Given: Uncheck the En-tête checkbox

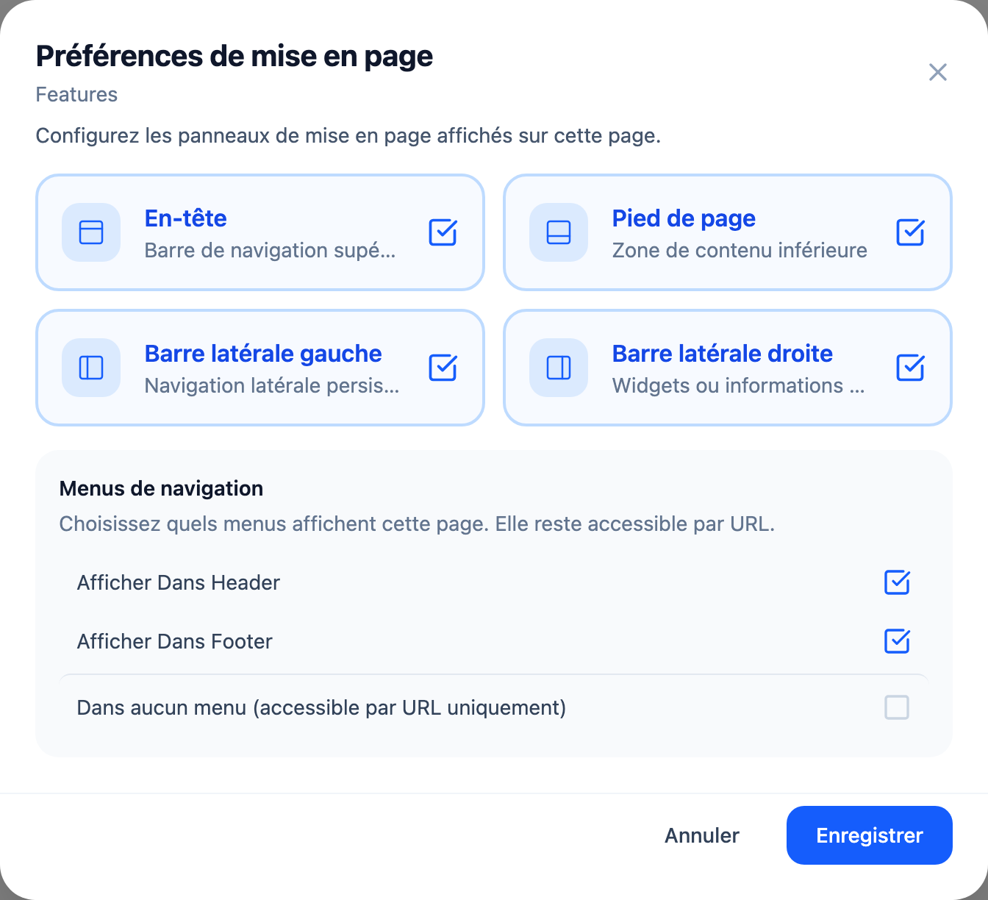Looking at the screenshot, I should pos(443,232).
